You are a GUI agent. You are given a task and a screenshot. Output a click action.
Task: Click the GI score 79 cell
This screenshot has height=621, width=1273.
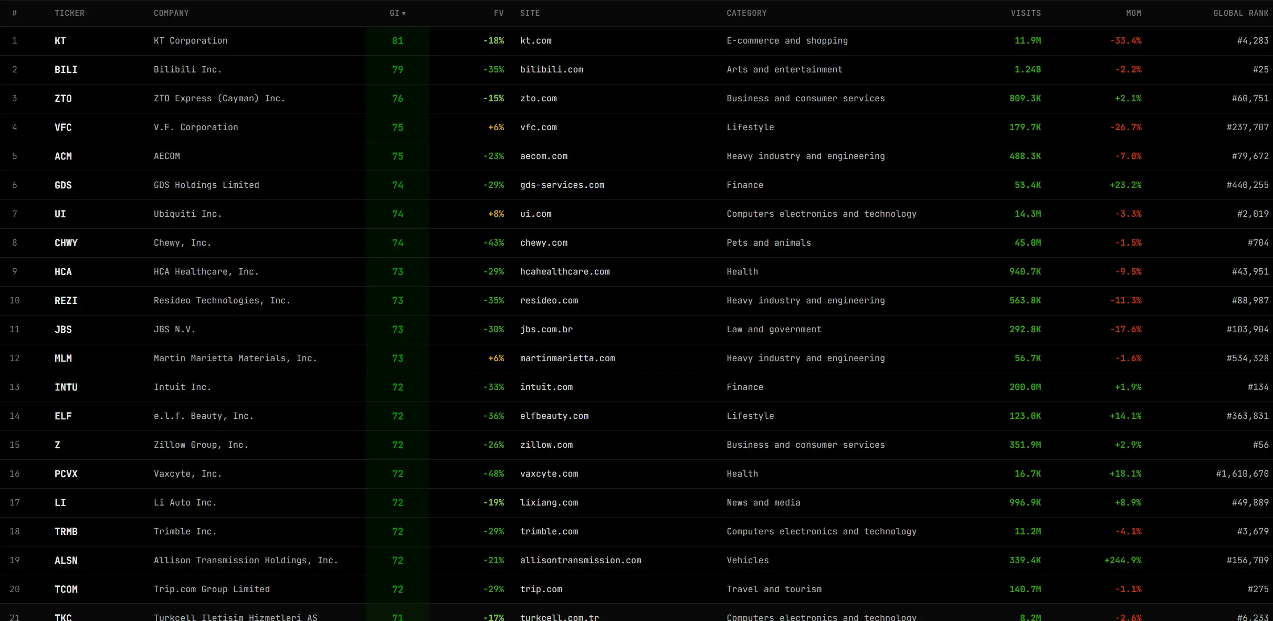coord(397,70)
